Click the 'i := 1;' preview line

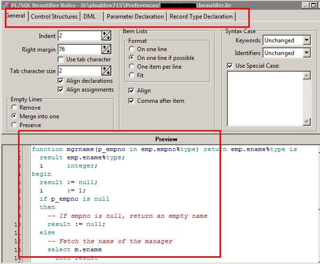tap(62, 190)
